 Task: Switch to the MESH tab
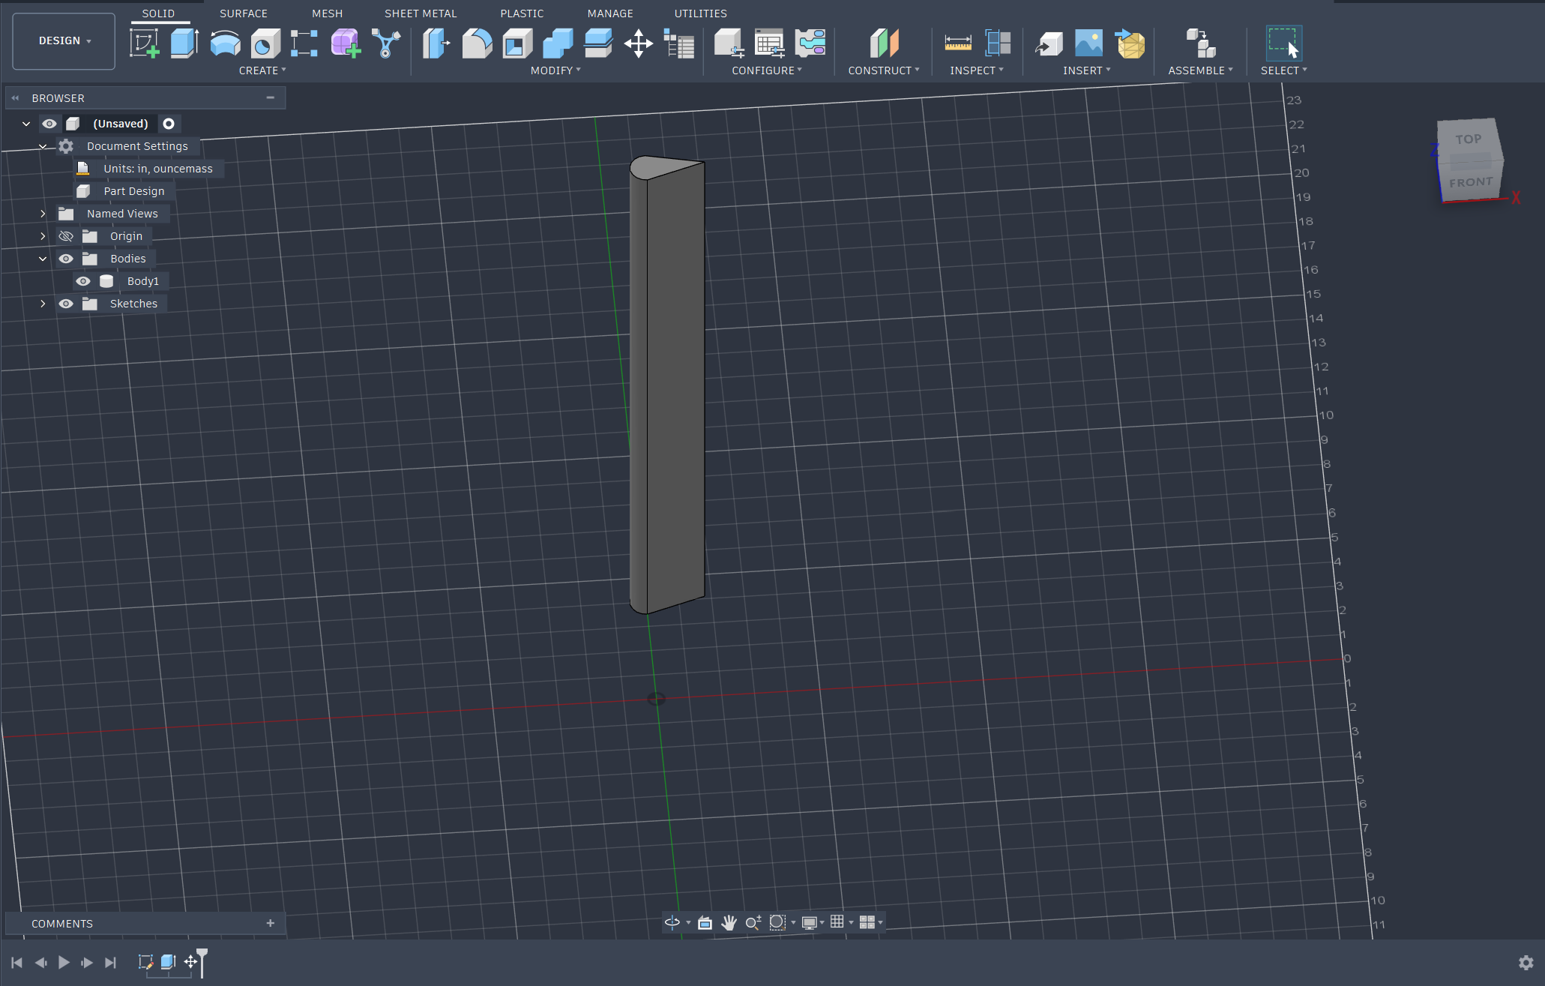click(x=328, y=13)
